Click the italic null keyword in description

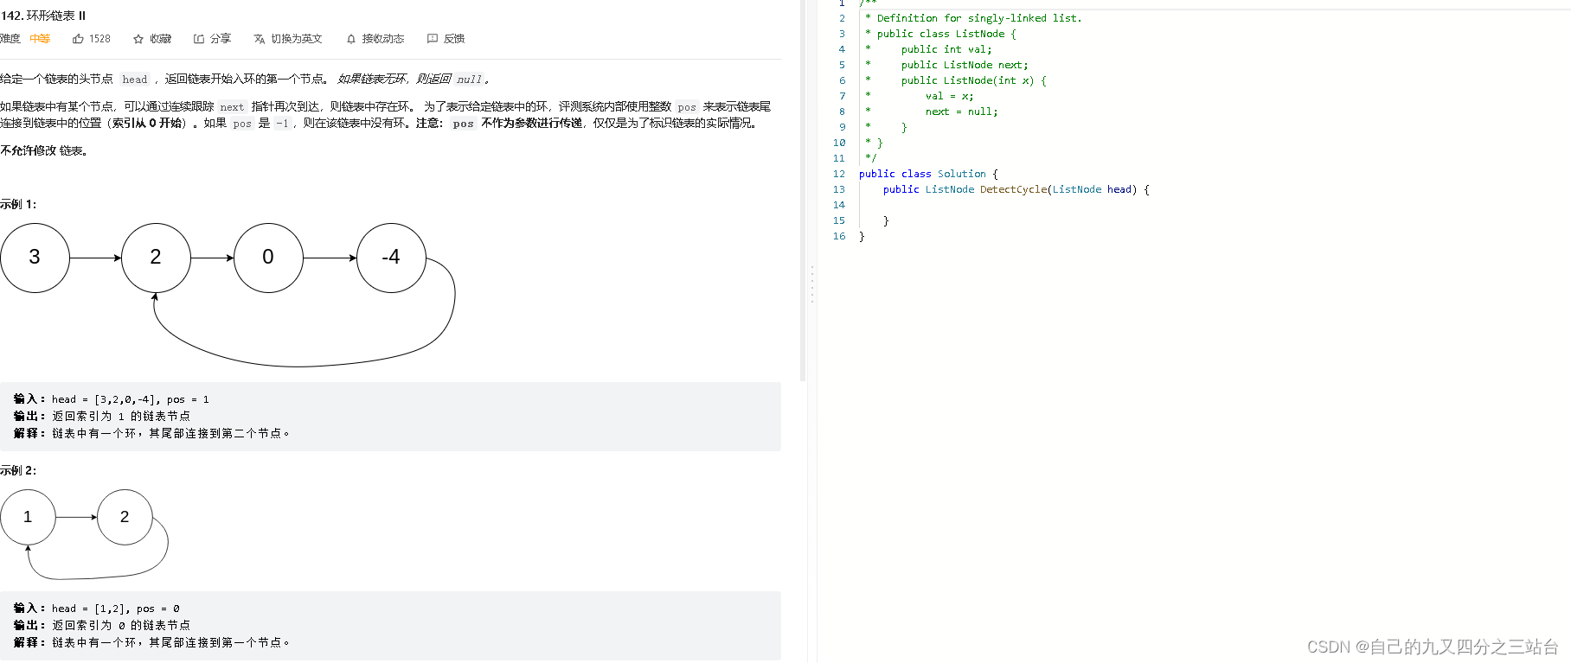coord(469,80)
